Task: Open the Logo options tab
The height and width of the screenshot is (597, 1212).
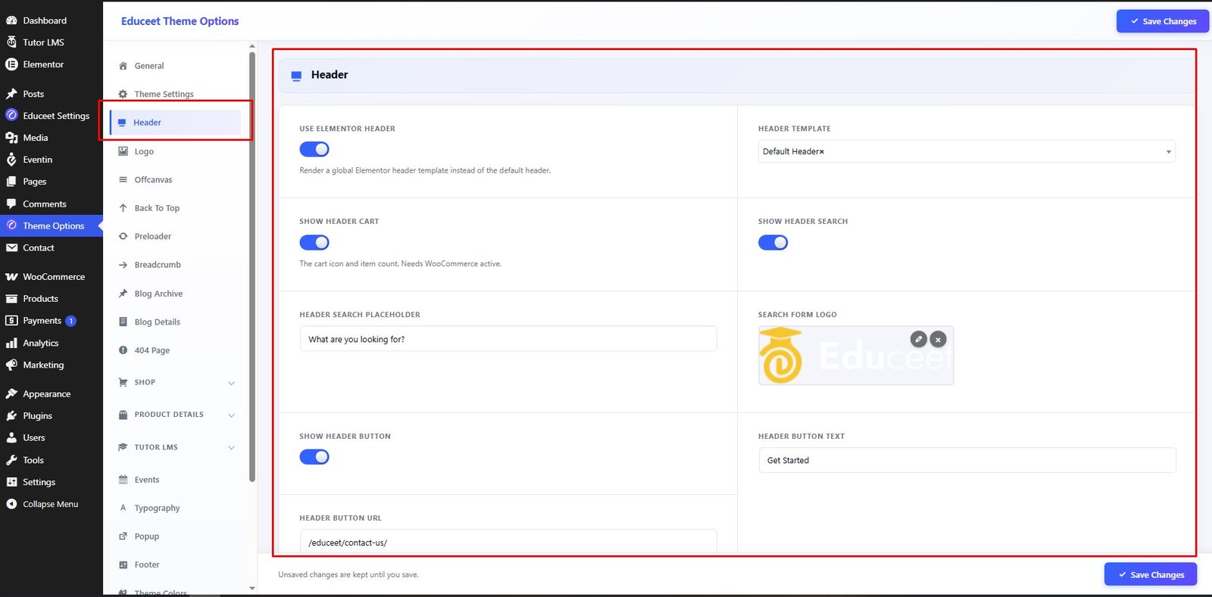Action: (x=176, y=151)
